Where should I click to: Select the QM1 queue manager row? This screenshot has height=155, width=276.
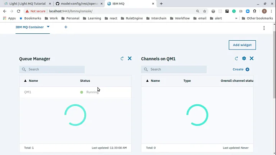tap(75, 92)
